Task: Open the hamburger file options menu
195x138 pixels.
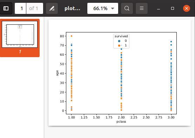Action: point(142,8)
